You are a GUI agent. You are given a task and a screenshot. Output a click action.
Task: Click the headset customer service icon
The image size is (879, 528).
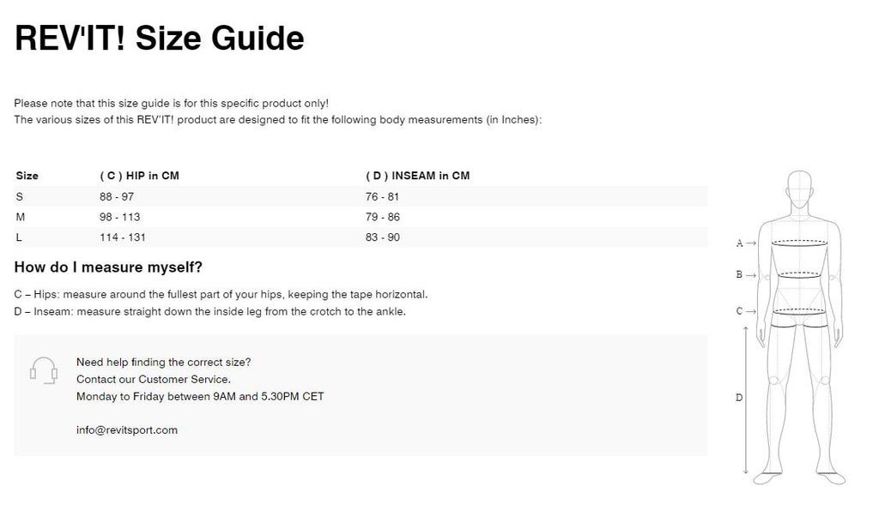point(43,370)
